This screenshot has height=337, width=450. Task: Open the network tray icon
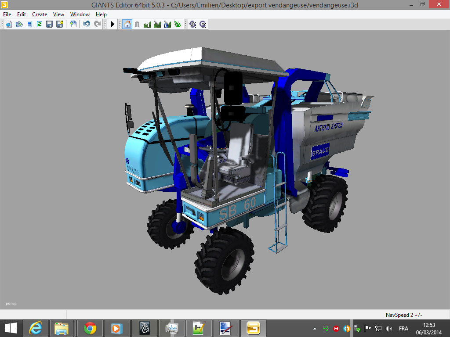pos(378,329)
